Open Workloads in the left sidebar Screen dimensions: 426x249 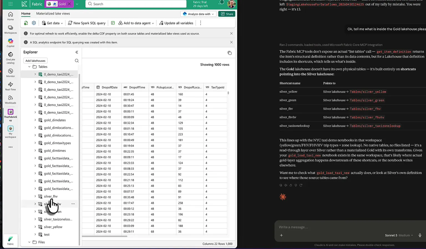pyautogui.click(x=11, y=99)
